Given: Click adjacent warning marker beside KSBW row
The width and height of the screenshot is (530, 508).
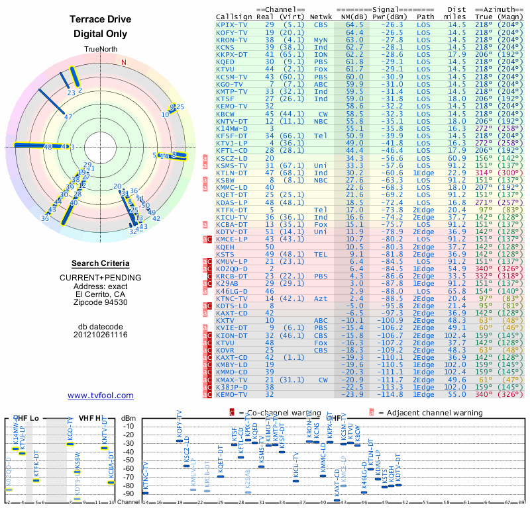Looking at the screenshot, I should point(205,180).
